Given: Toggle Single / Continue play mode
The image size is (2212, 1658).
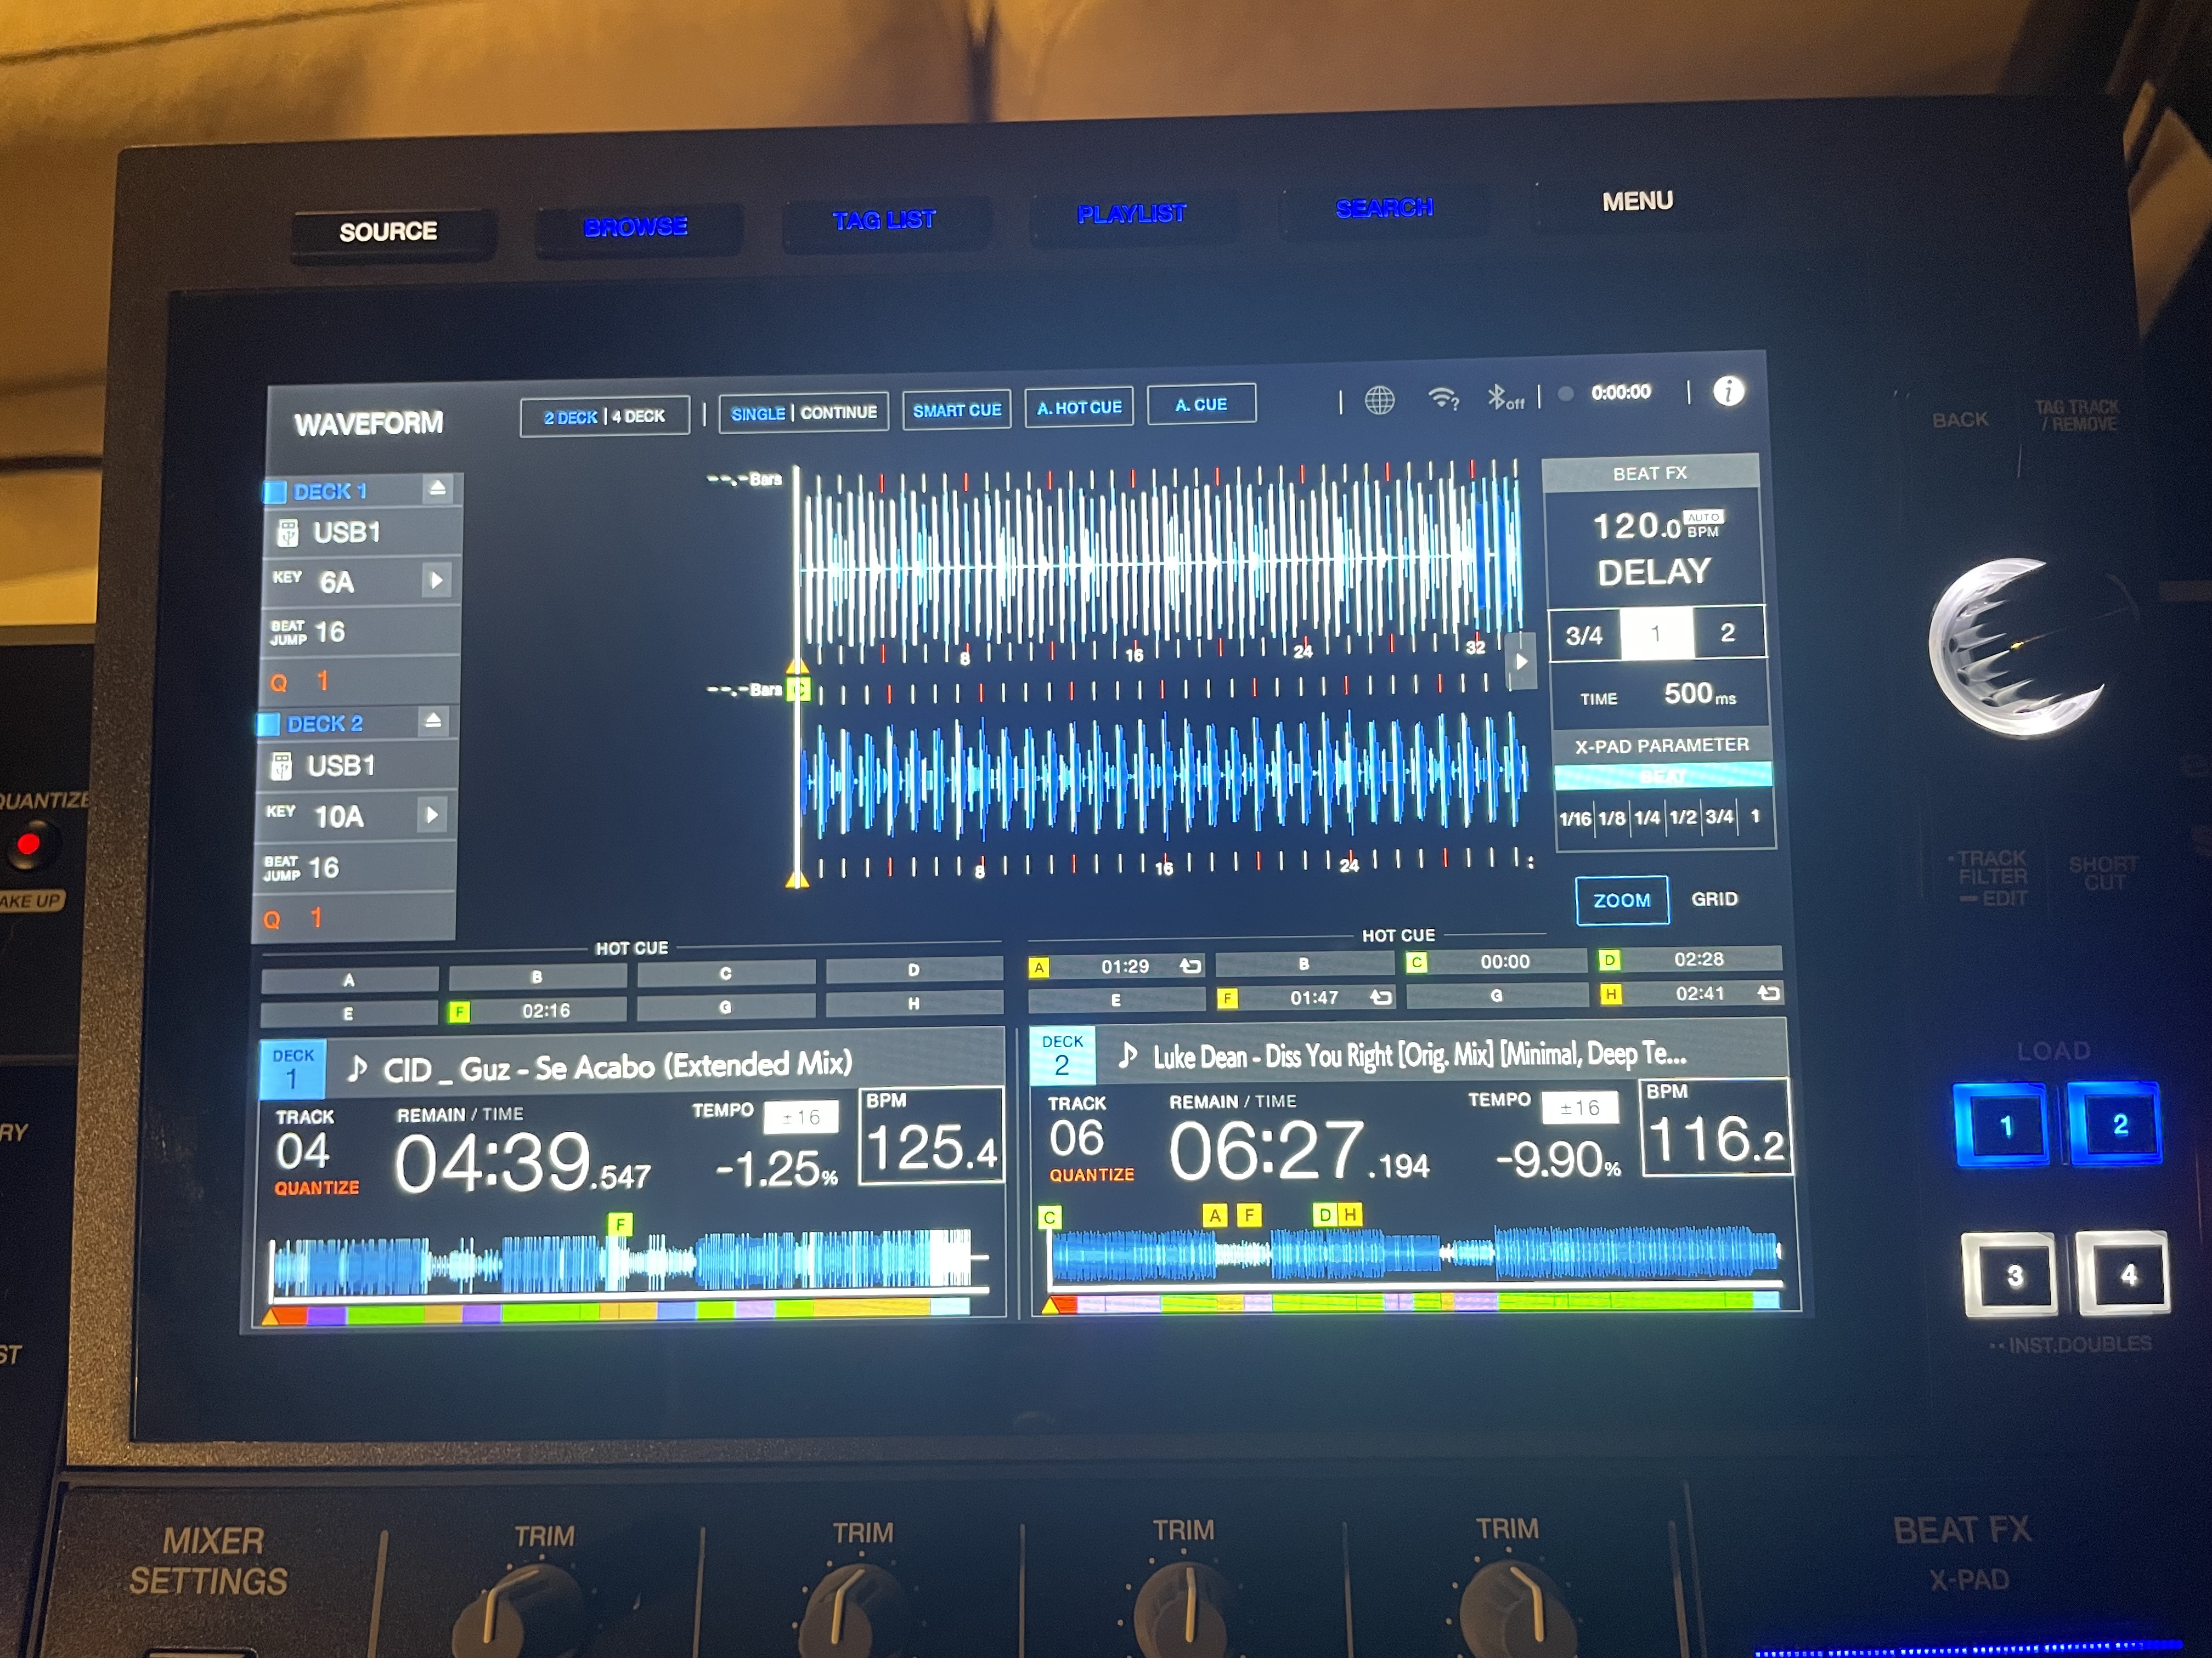Looking at the screenshot, I should point(803,413).
